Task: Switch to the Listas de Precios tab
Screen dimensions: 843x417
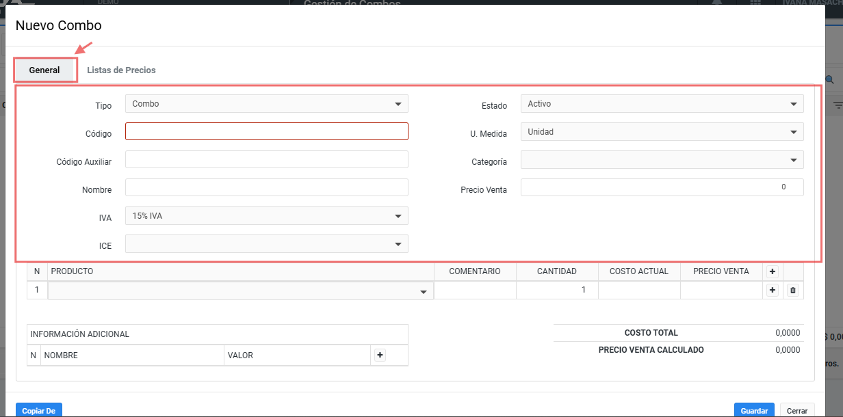Action: point(121,70)
